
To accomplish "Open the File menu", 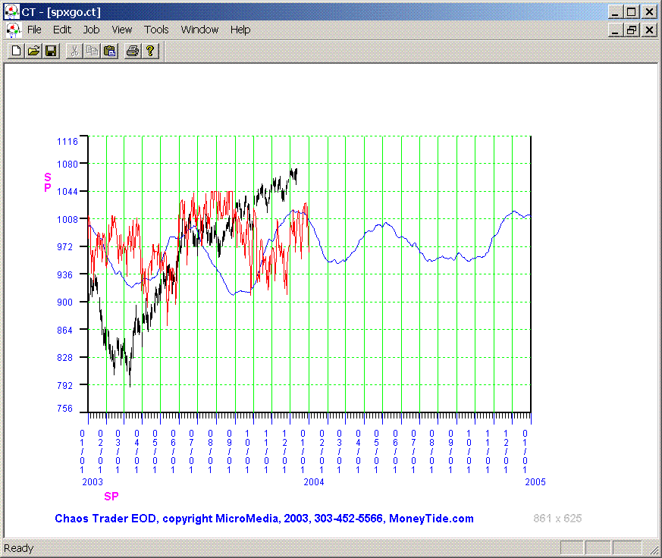I will pyautogui.click(x=34, y=30).
